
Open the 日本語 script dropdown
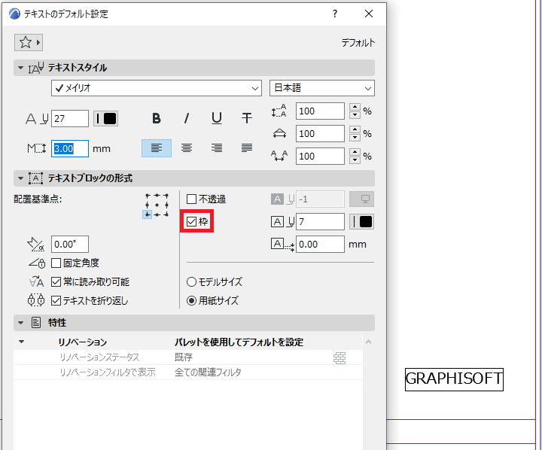tap(322, 88)
